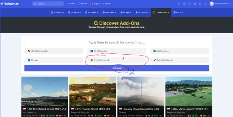Image resolution: width=233 pixels, height=117 pixels.
Task: Open the News link
Action: [x=72, y=4]
